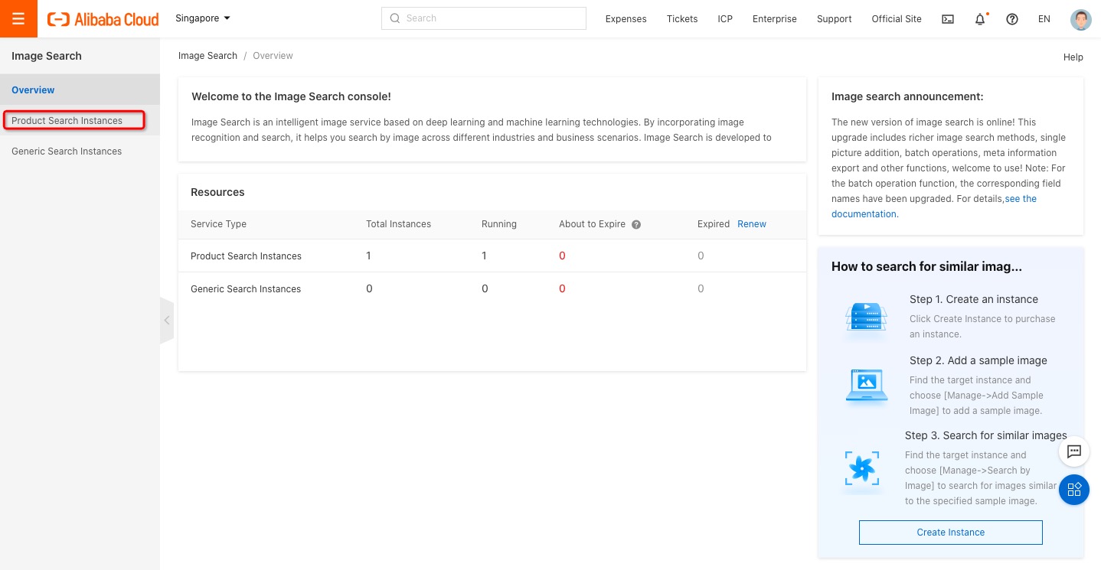The height and width of the screenshot is (570, 1101).
Task: Click the Welcome to Image Search console heading
Action: [291, 96]
